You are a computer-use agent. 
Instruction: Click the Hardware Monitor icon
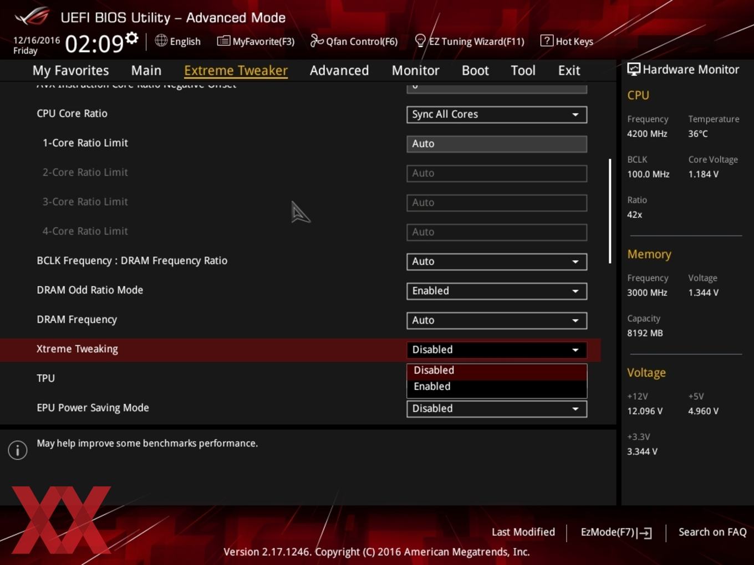point(633,69)
